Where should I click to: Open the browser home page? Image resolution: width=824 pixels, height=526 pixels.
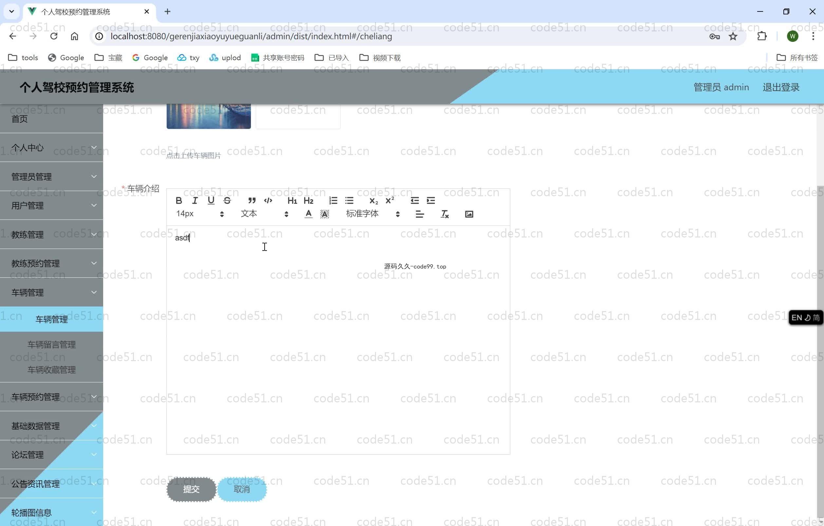point(74,36)
